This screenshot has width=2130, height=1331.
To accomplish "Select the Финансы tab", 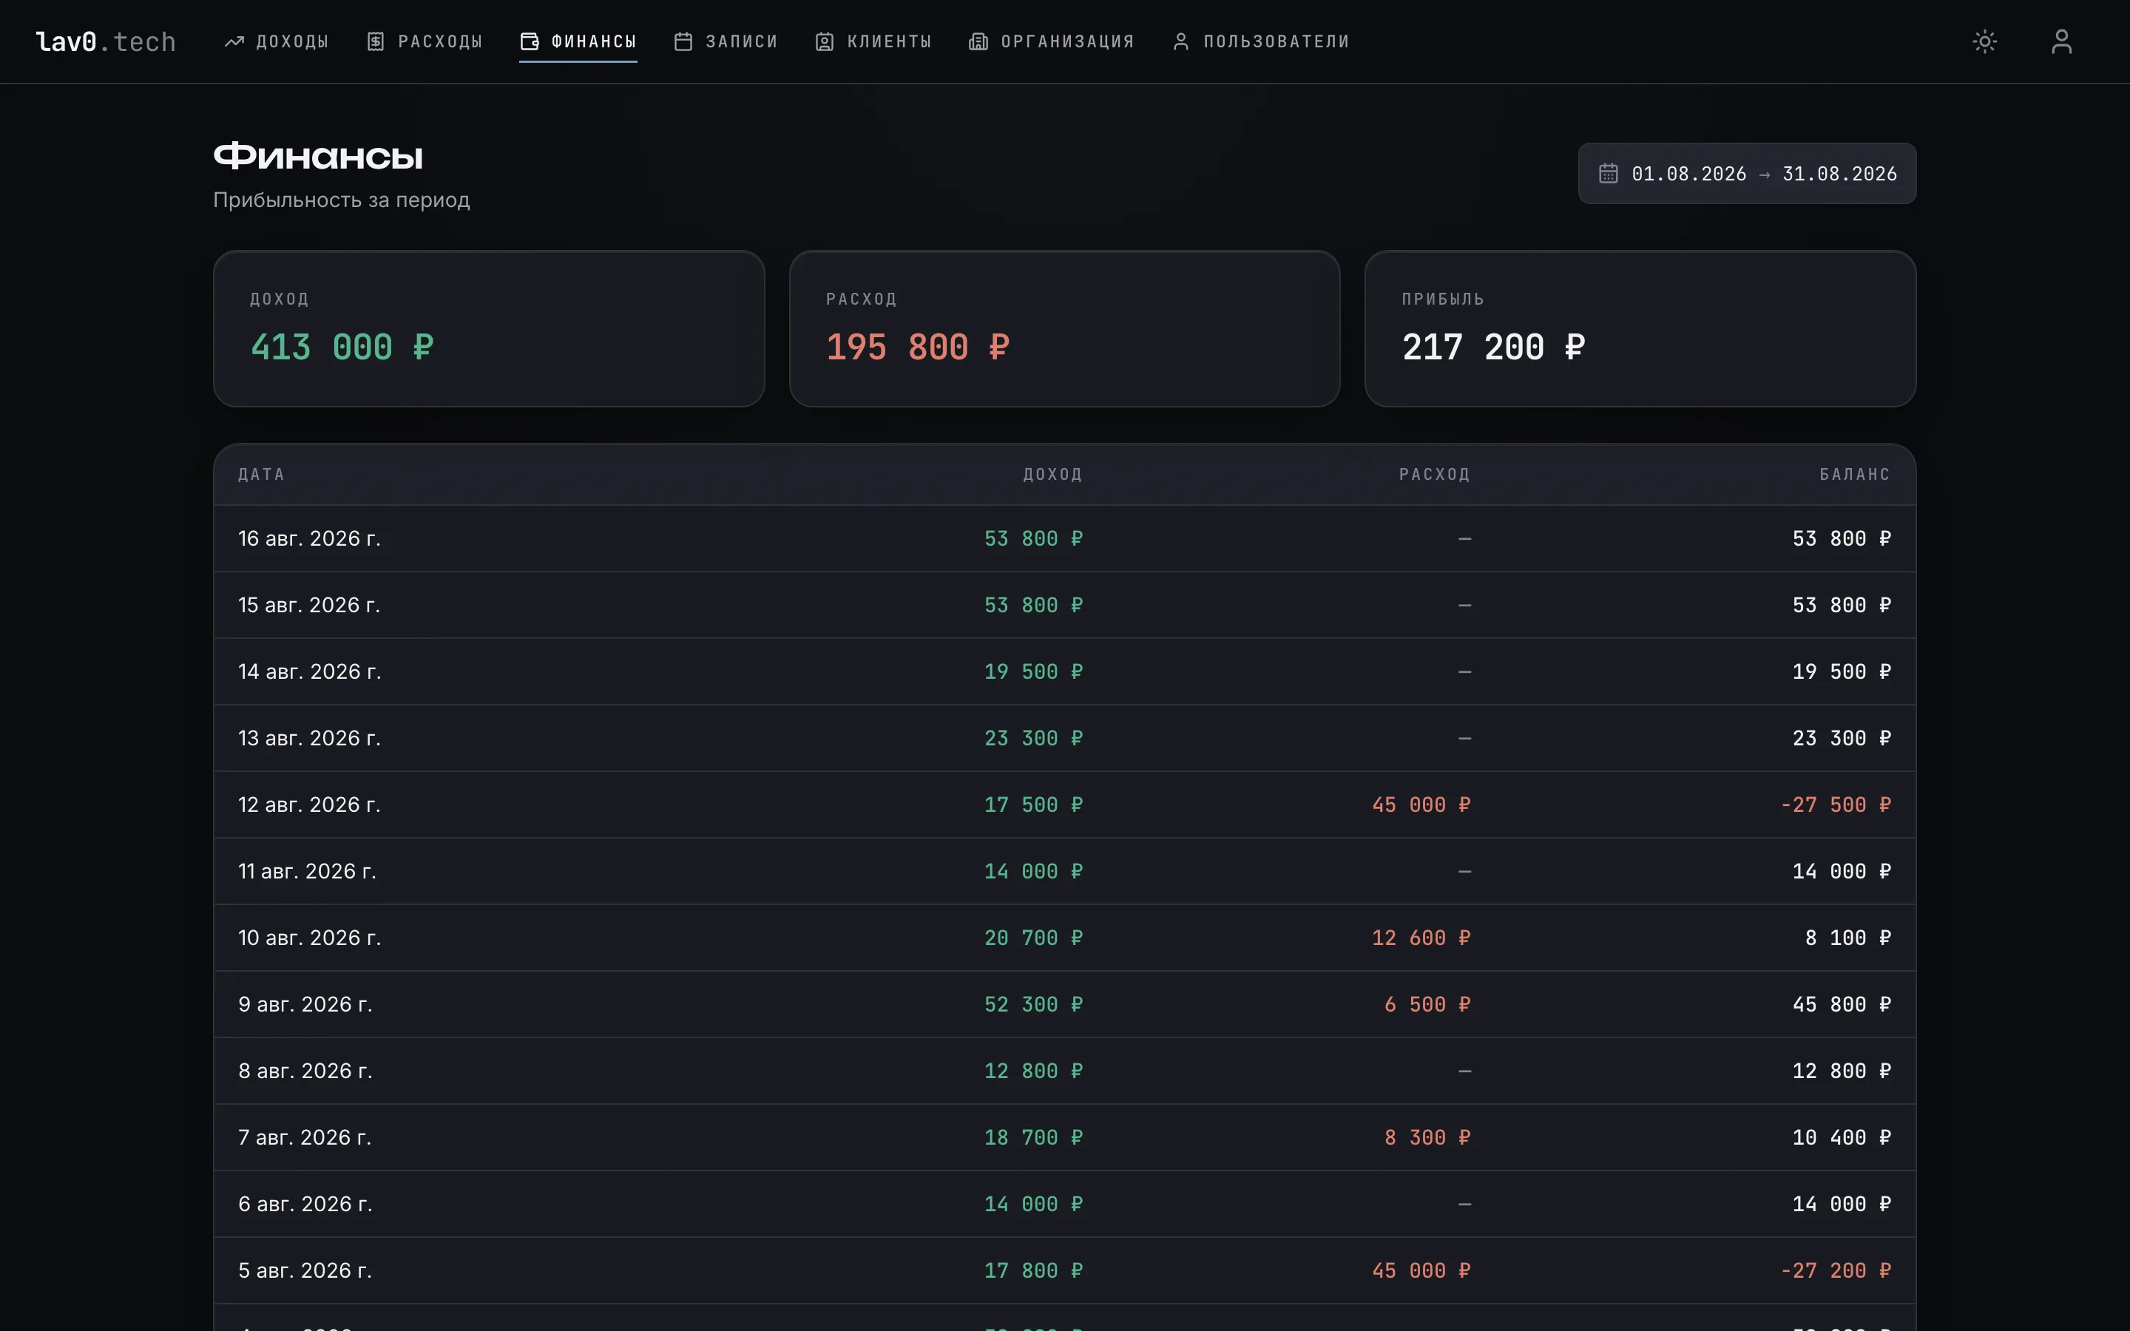I will tap(578, 41).
